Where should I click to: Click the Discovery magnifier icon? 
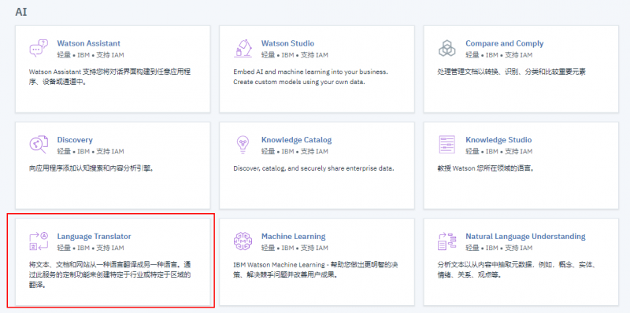coord(39,145)
